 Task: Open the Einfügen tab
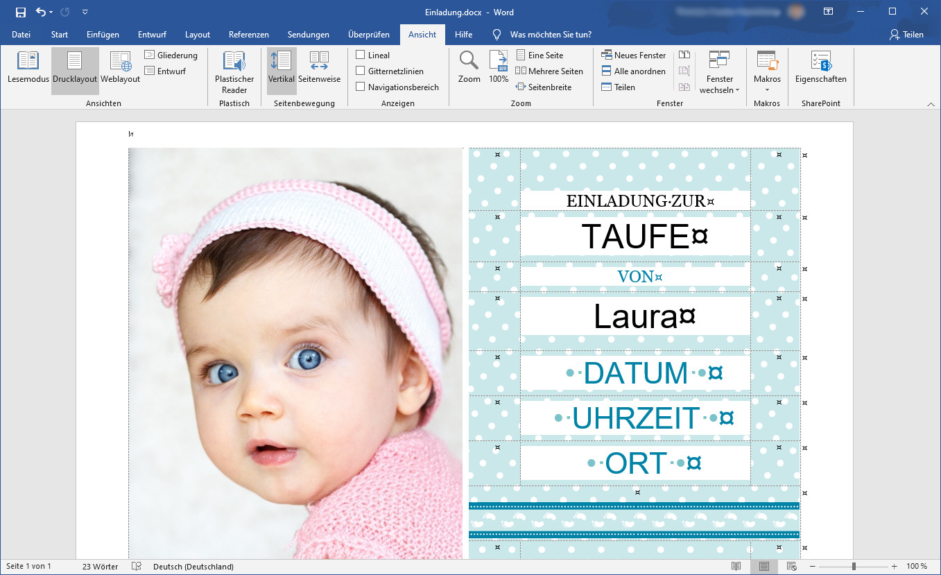103,35
